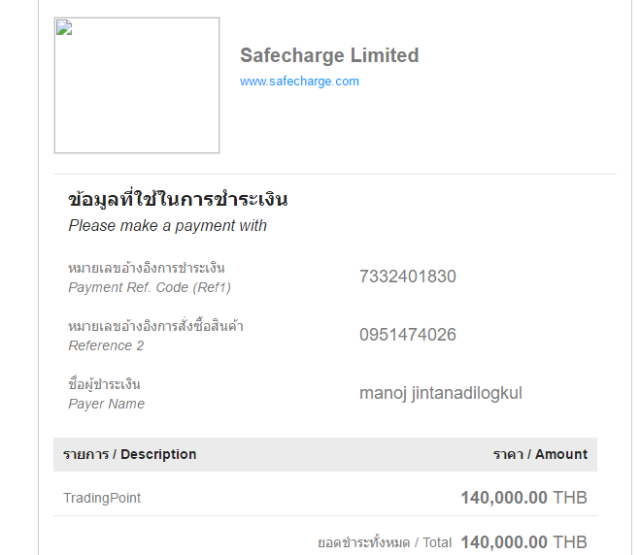The width and height of the screenshot is (641, 555).
Task: Click the Reference 2 label
Action: click(x=106, y=345)
